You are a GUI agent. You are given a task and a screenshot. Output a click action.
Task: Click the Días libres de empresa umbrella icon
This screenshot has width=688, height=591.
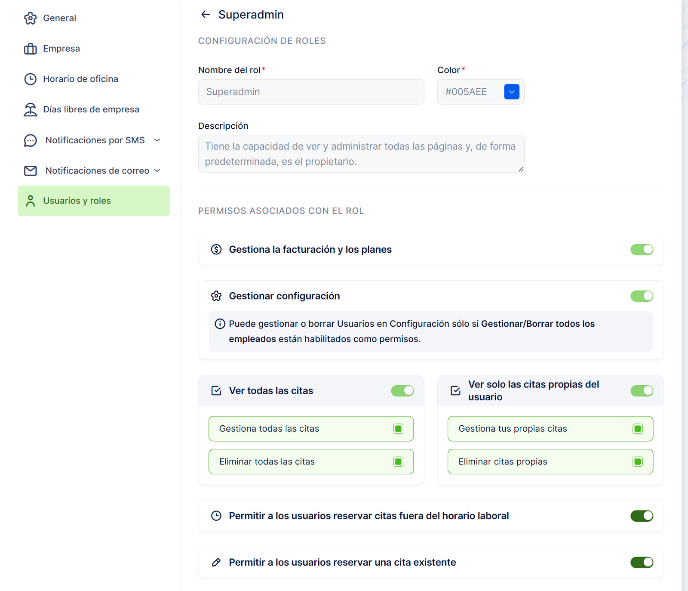[x=31, y=110]
